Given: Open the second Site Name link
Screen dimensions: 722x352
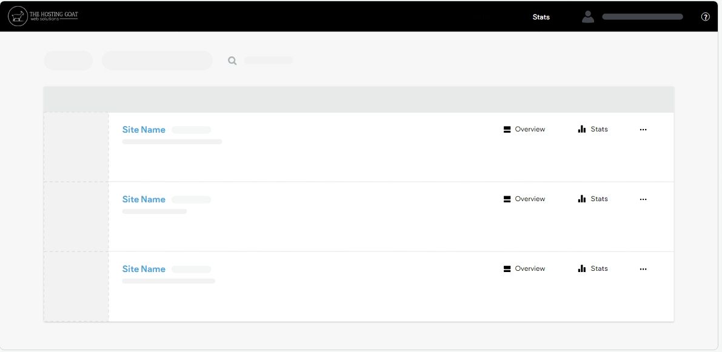Looking at the screenshot, I should click(x=144, y=199).
